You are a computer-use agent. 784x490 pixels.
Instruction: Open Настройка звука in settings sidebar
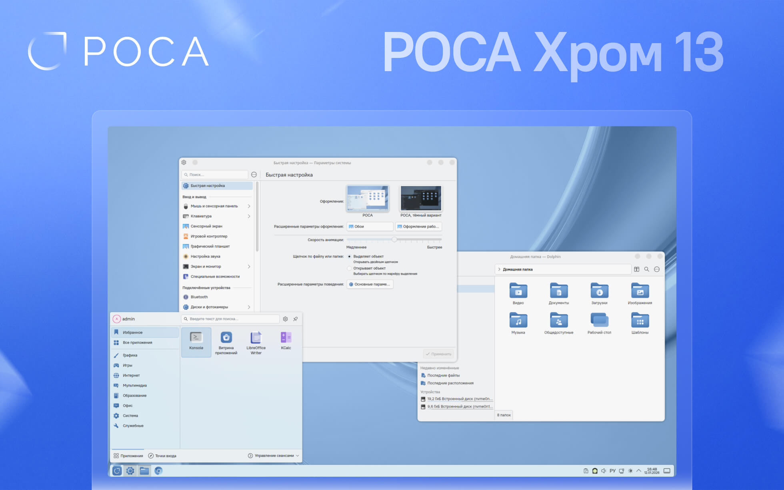[216, 257]
